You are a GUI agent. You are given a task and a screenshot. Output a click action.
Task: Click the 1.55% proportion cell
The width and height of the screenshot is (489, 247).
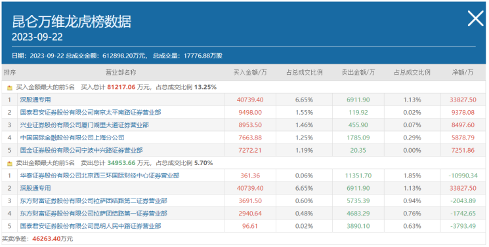click(304, 112)
